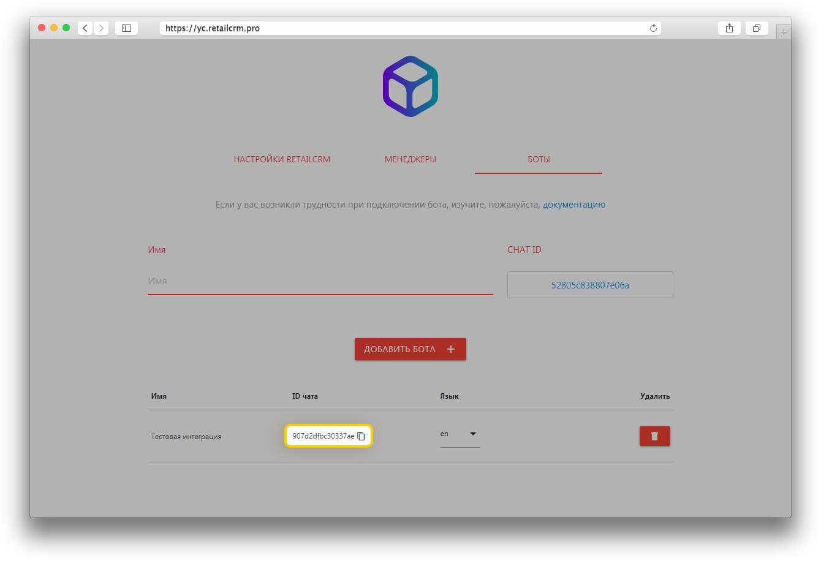This screenshot has height=561, width=821.
Task: Click the Тестовая интеграция bot name
Action: [186, 437]
